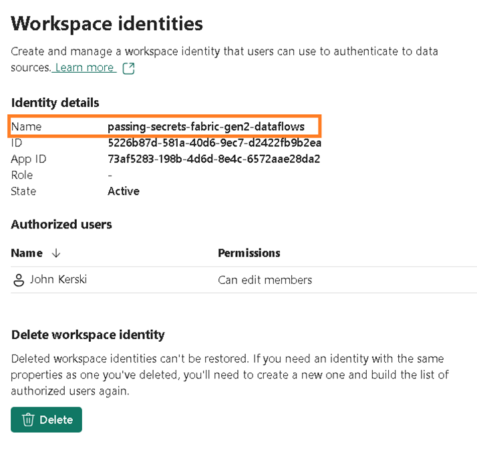The image size is (477, 452).
Task: Click the Can edit members permission
Action: point(265,280)
